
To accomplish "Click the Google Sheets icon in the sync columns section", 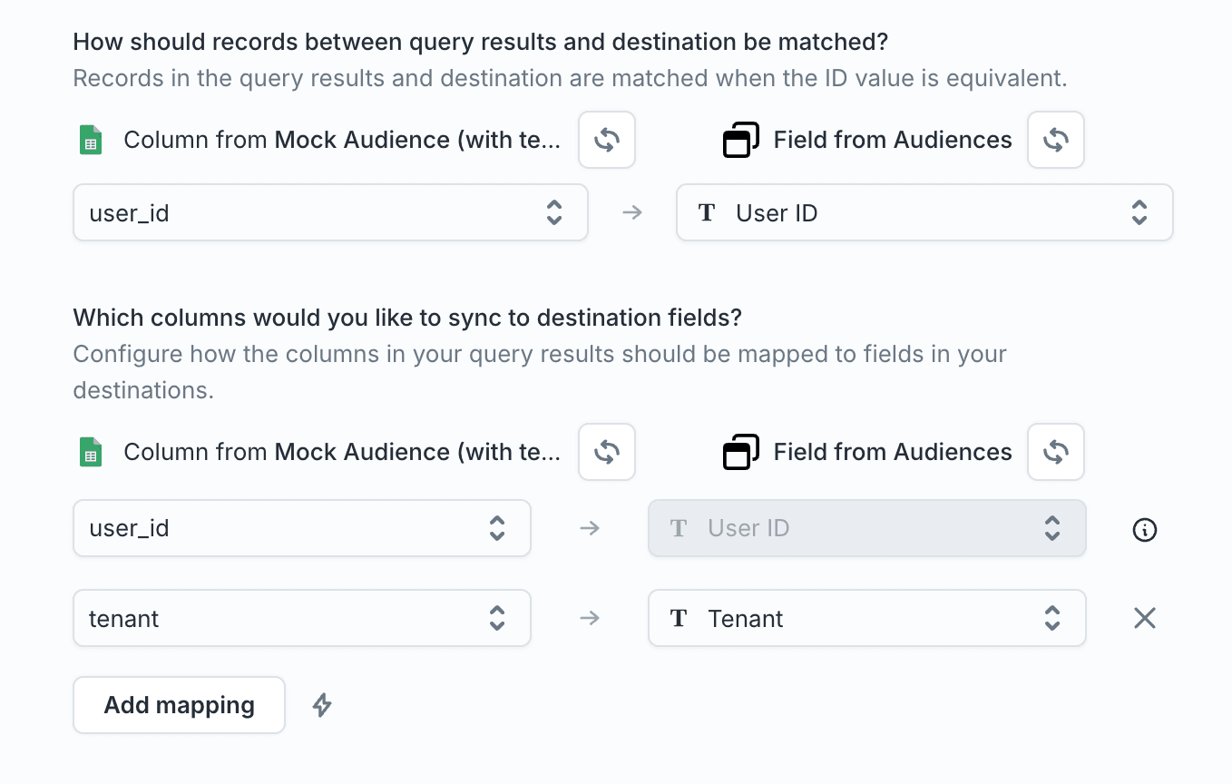I will click(x=90, y=452).
